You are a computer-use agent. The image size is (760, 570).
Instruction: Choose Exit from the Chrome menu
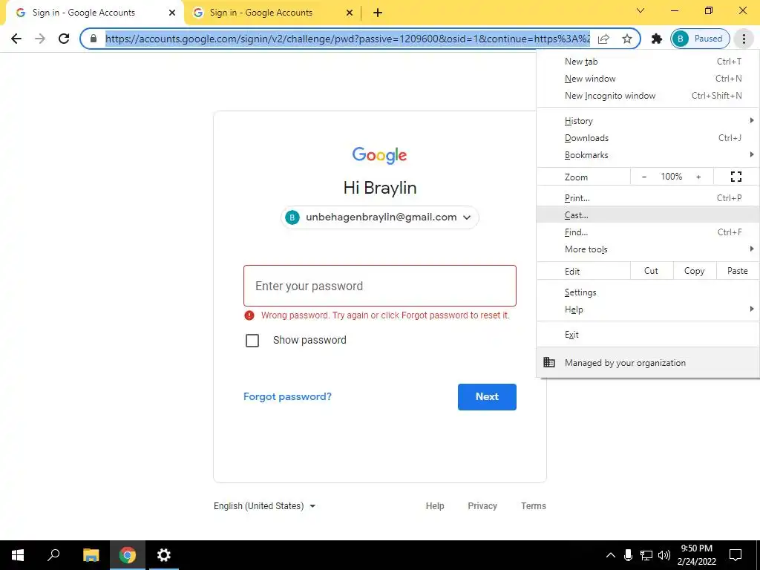tap(648, 335)
